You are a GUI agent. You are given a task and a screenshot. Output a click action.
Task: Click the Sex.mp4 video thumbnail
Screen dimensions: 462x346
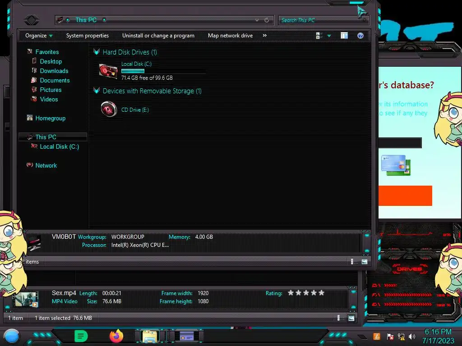coord(26,300)
